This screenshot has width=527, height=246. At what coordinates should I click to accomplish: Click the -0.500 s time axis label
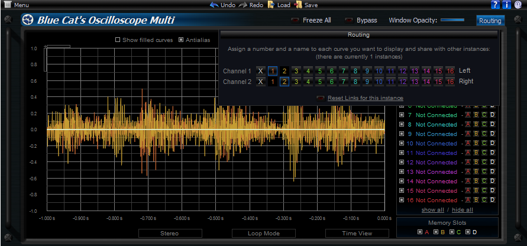[215, 218]
